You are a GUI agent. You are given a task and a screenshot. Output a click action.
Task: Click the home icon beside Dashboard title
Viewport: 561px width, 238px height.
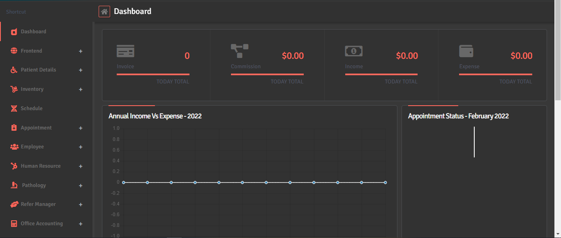click(104, 12)
